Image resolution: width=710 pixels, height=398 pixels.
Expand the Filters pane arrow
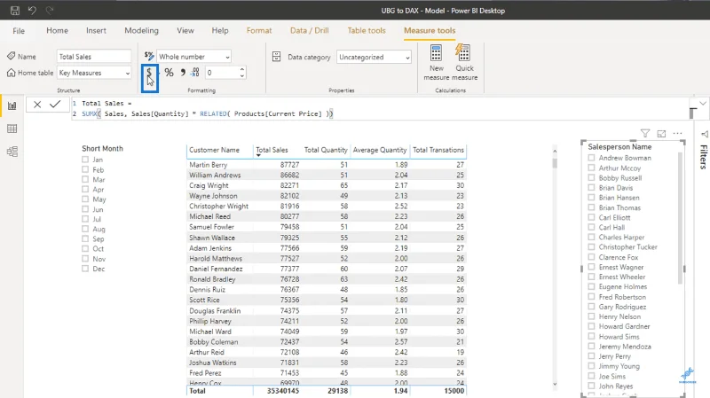(x=705, y=134)
